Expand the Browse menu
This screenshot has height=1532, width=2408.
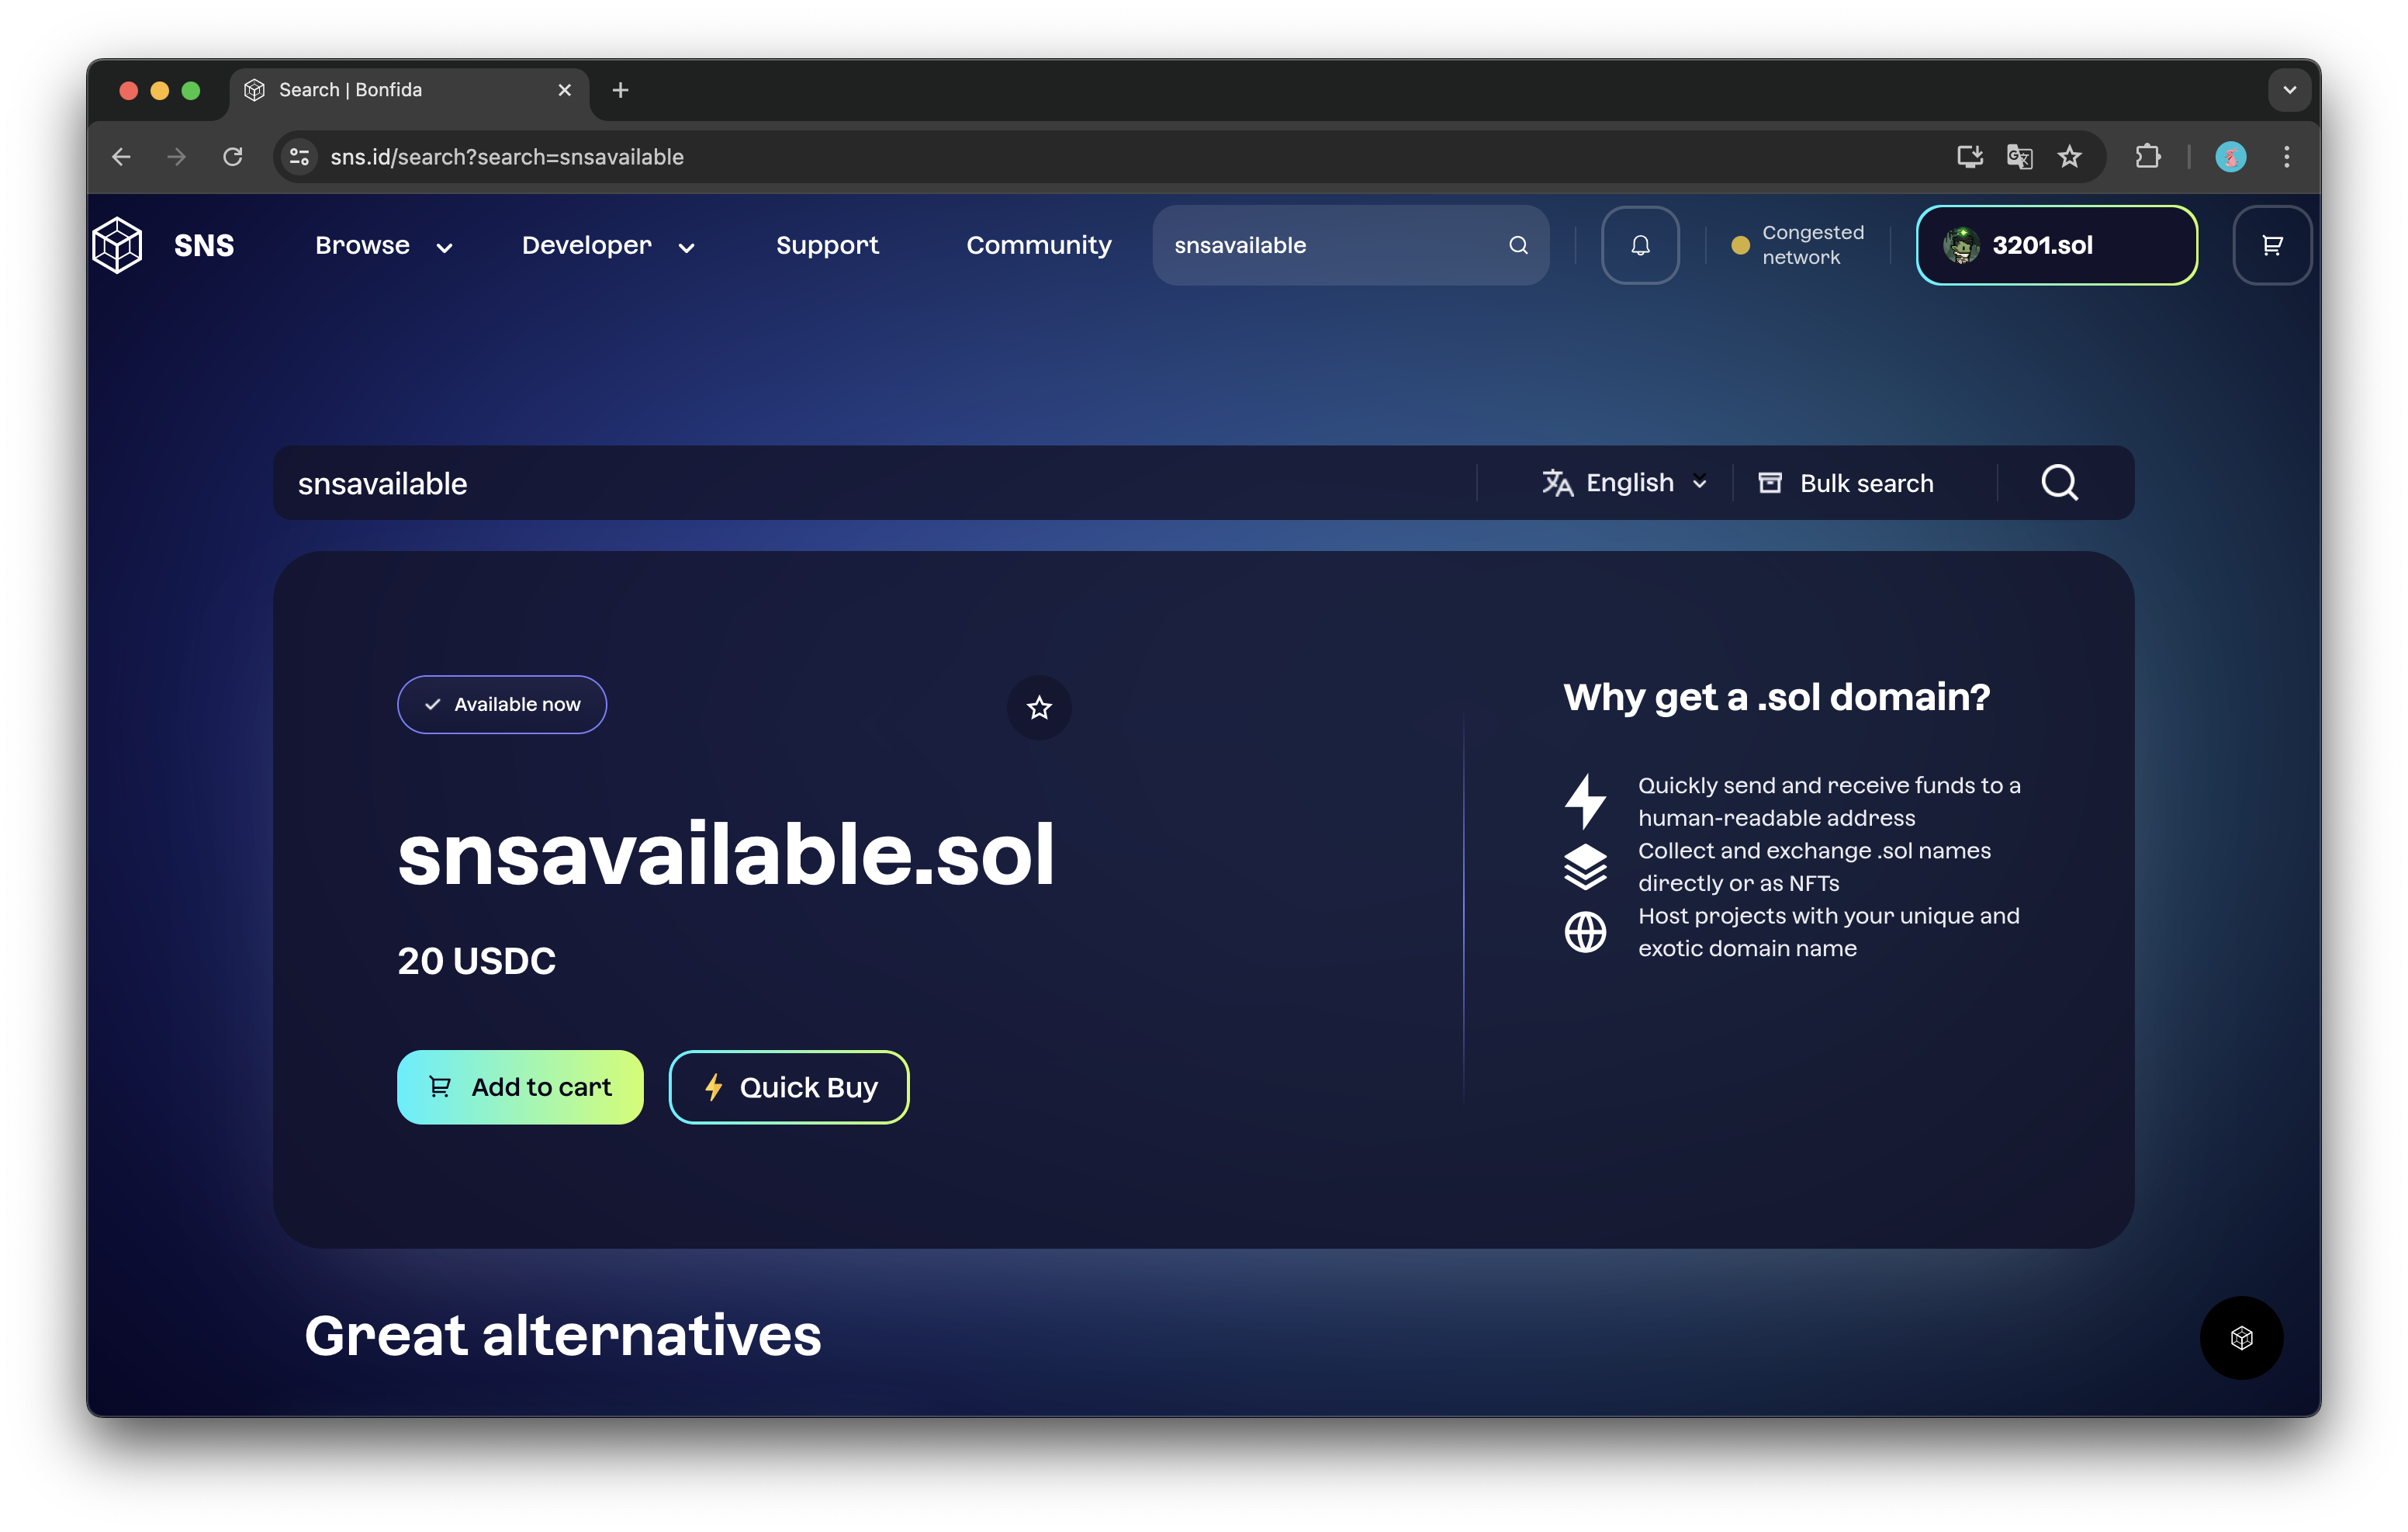pos(383,245)
